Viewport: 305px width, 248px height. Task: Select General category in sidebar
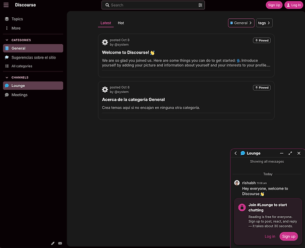click(33, 48)
